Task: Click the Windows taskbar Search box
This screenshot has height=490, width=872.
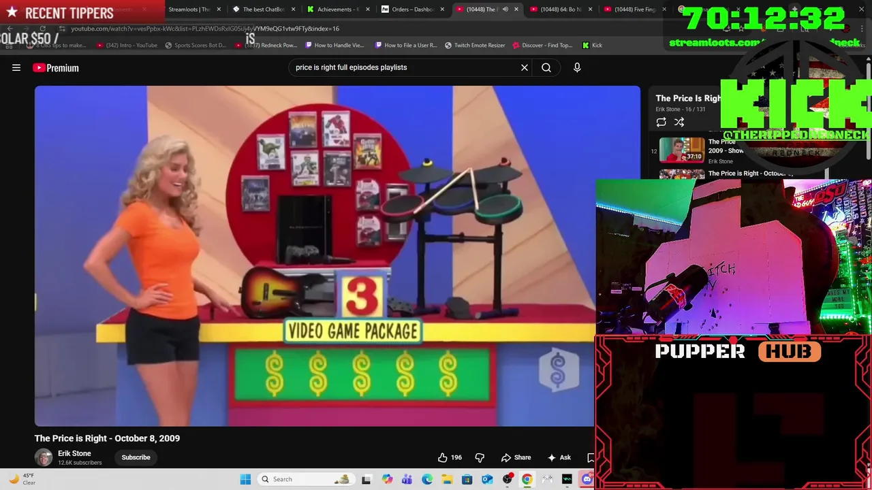Action: [x=307, y=479]
